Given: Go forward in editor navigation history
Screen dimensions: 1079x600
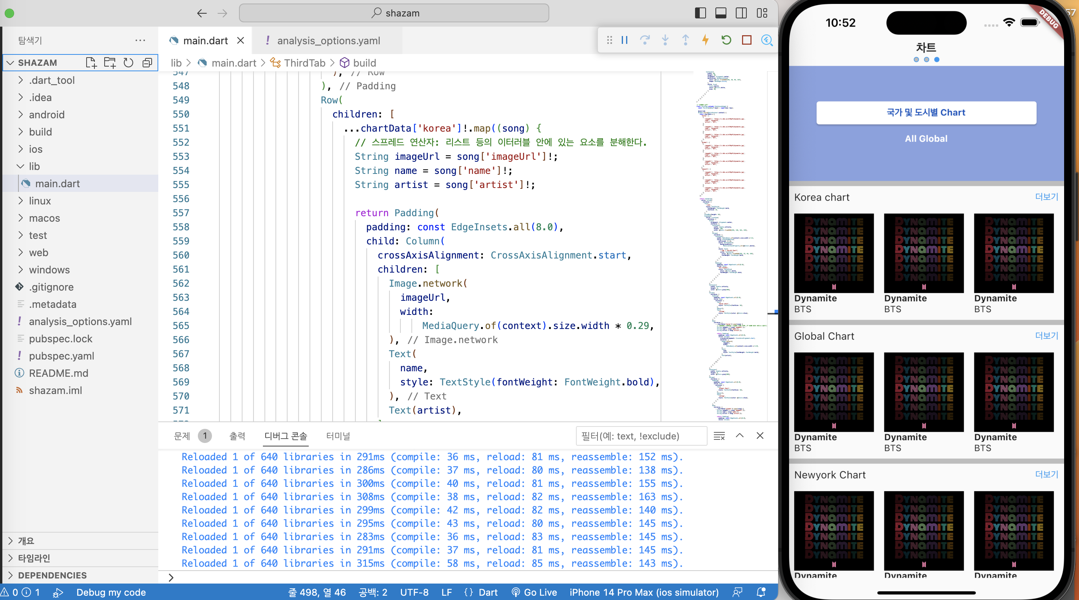Looking at the screenshot, I should pyautogui.click(x=223, y=13).
